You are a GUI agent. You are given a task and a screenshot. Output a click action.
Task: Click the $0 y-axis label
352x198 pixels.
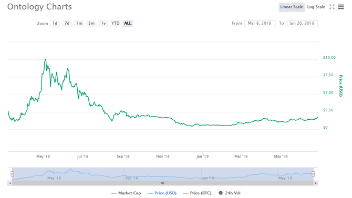tap(325, 128)
